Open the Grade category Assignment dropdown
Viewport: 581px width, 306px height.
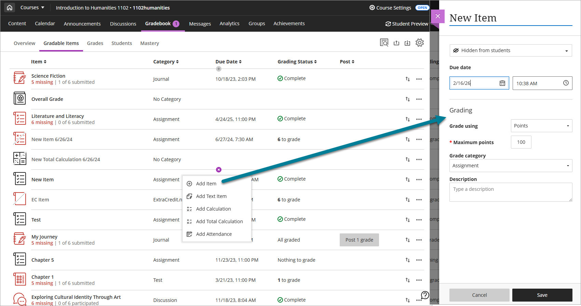[511, 166]
